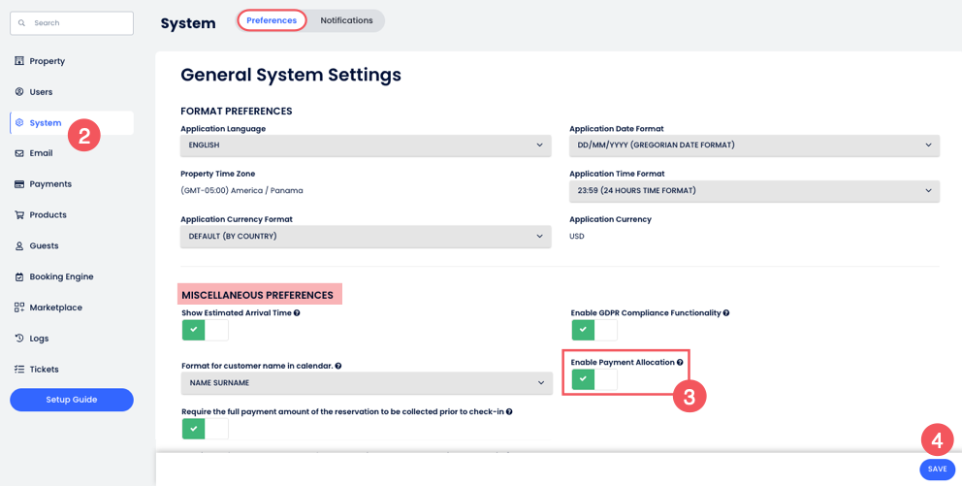Click the Booking Engine calendar icon
962x486 pixels.
click(19, 276)
